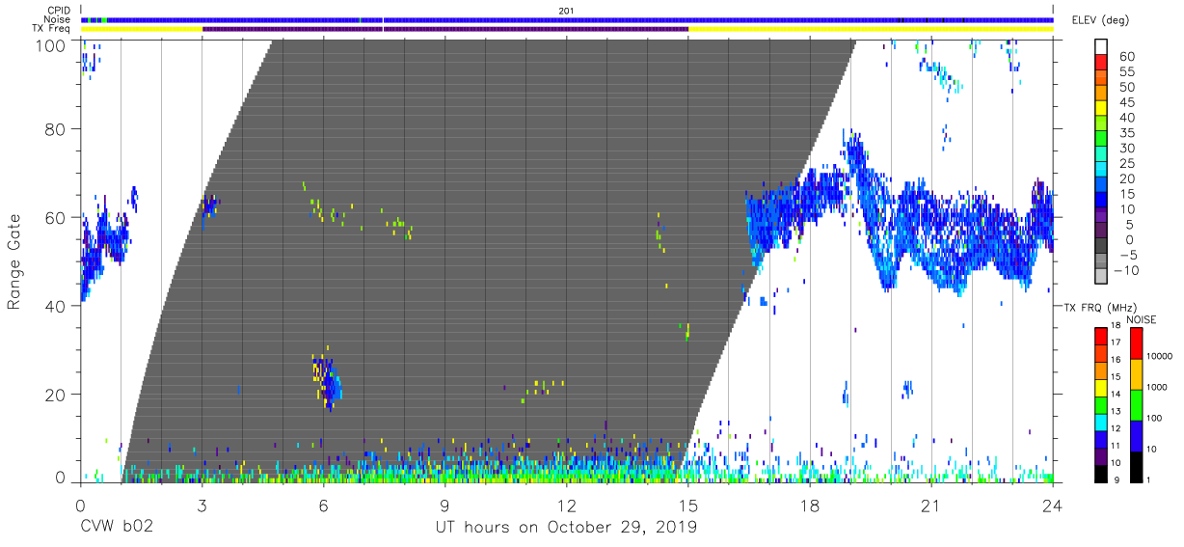
Task: Click the '10000' label on the NOISE scale
Action: [x=1162, y=357]
